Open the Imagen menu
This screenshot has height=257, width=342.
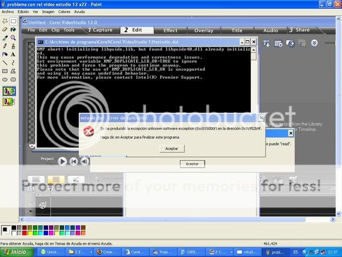pos(48,12)
